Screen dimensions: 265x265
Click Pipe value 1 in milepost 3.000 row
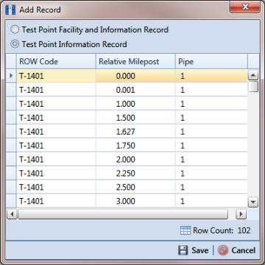211,201
